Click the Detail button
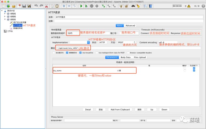This screenshot has height=129, width=206. pos(88,110)
